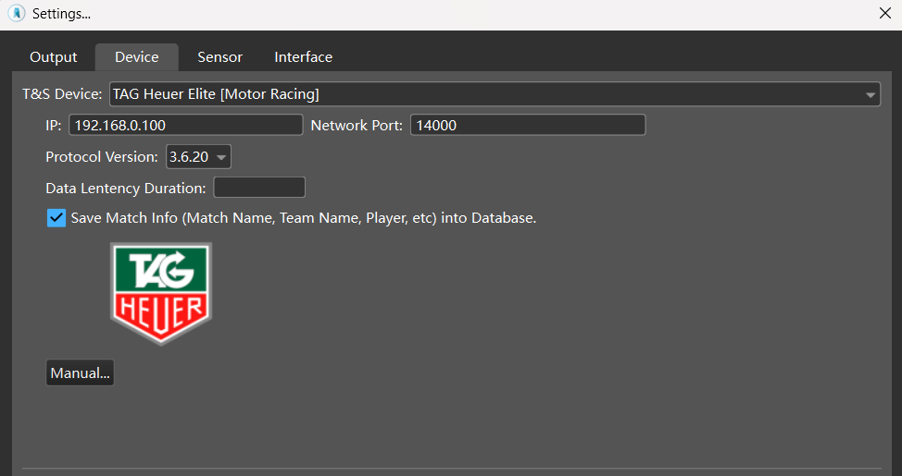This screenshot has width=902, height=476.
Task: Close the Settings window
Action: coord(883,14)
